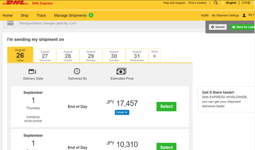Open More dates with plus tab
Screen dimensions: 255x150
(155, 56)
